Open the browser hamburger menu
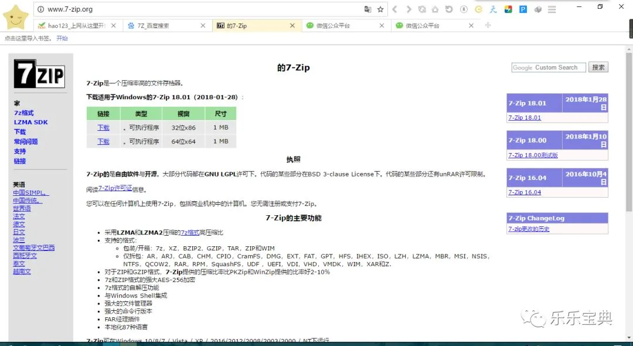The height and width of the screenshot is (346, 633). [552, 9]
